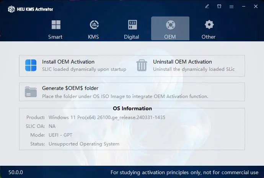Click the trash can uninstall icon
264x178 pixels.
click(x=142, y=65)
